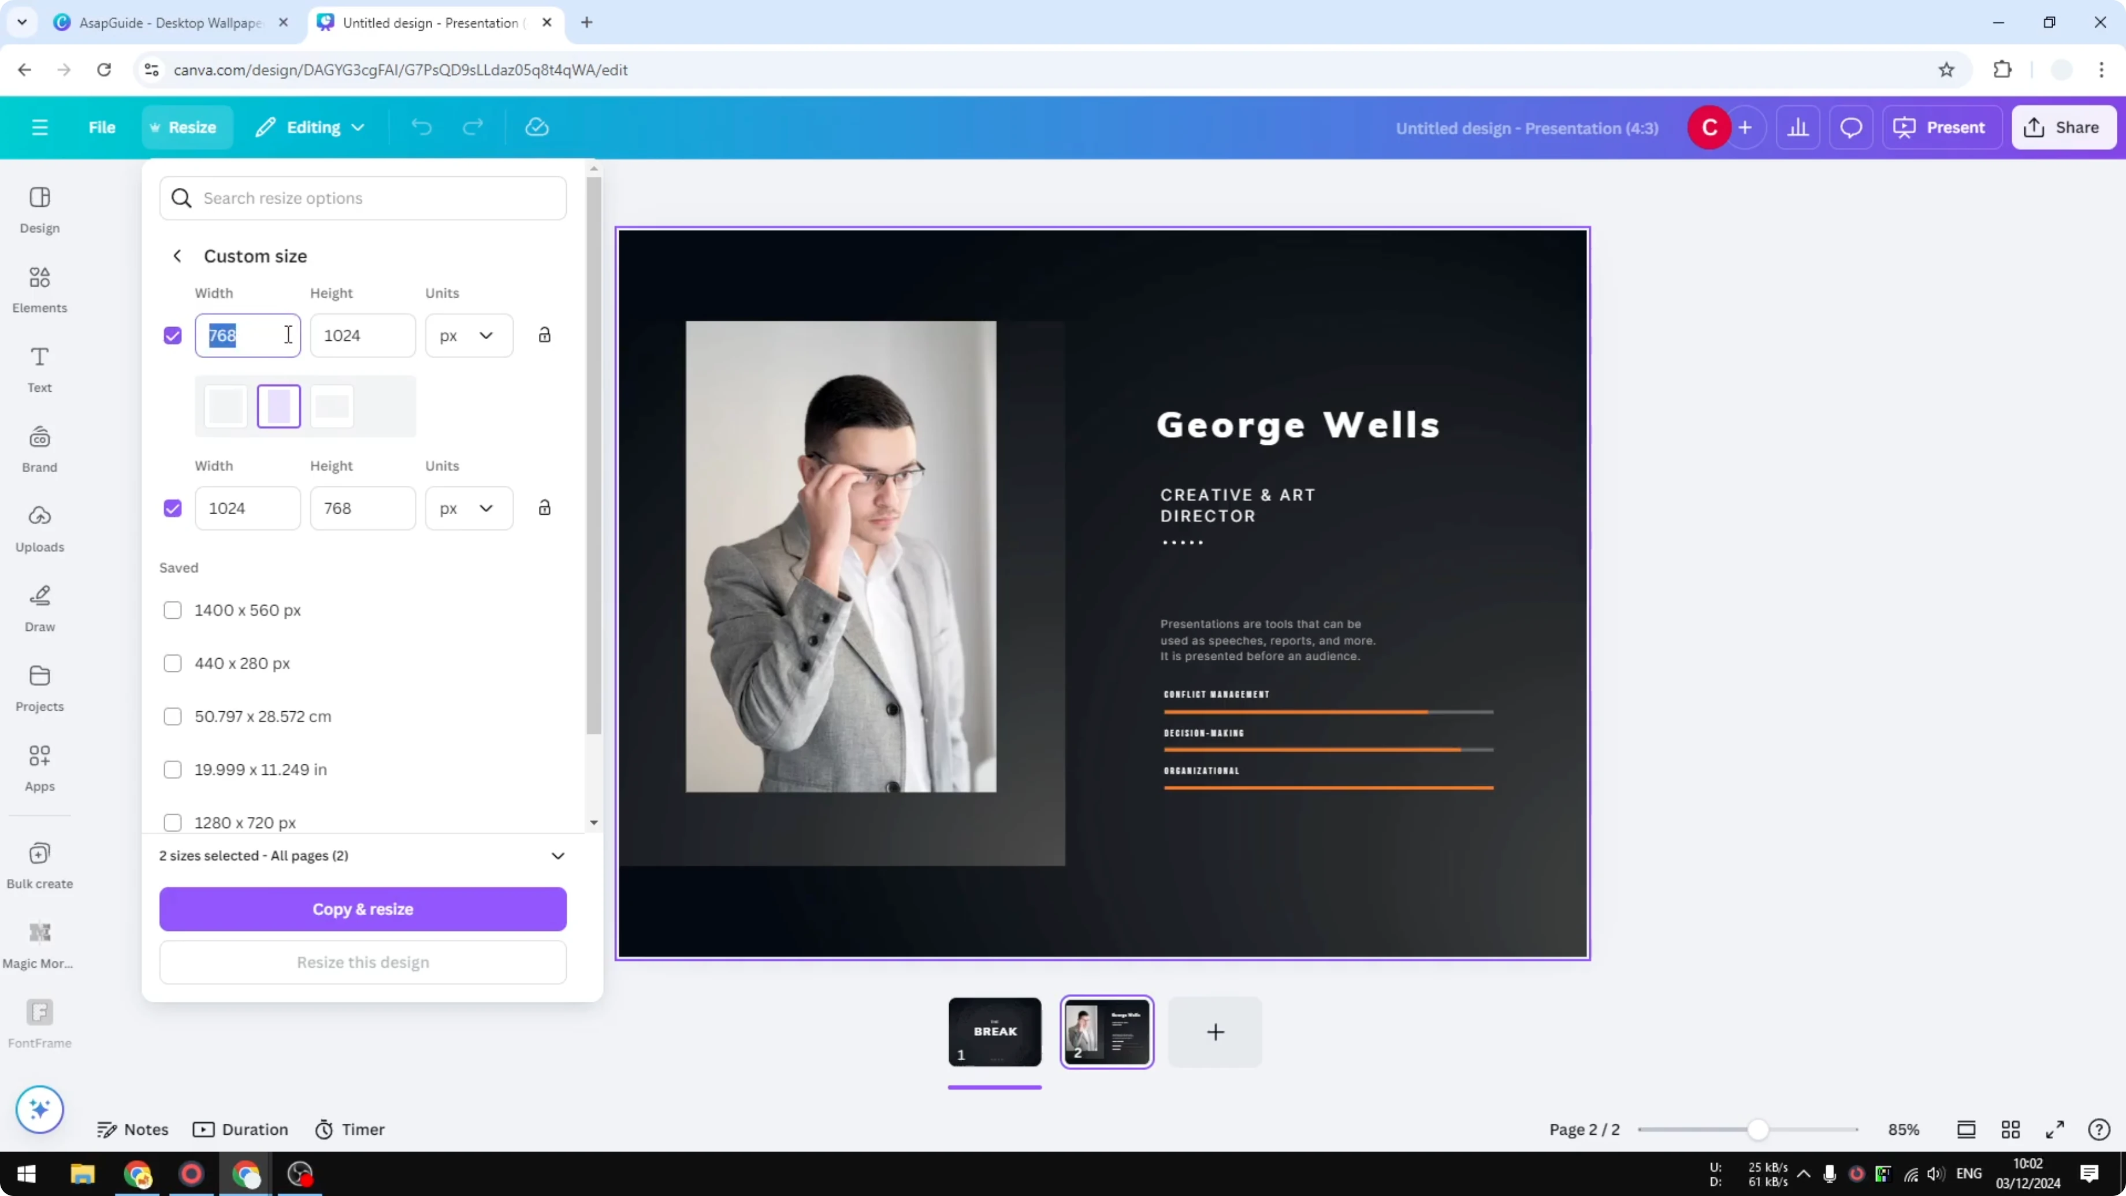Click Resize this design
Image resolution: width=2126 pixels, height=1196 pixels.
(362, 963)
